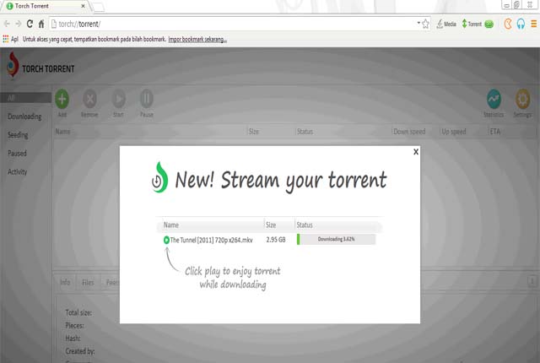Screen dimensions: 540x363
Task: Go back with browser back arrow
Action: [7, 24]
